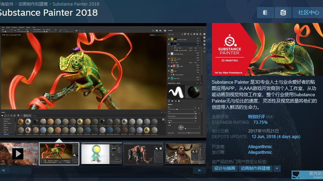Screen dimensions: 323x181
Task: Click the book-shaped icon button beside 社区中心
Action: [x=265, y=13]
